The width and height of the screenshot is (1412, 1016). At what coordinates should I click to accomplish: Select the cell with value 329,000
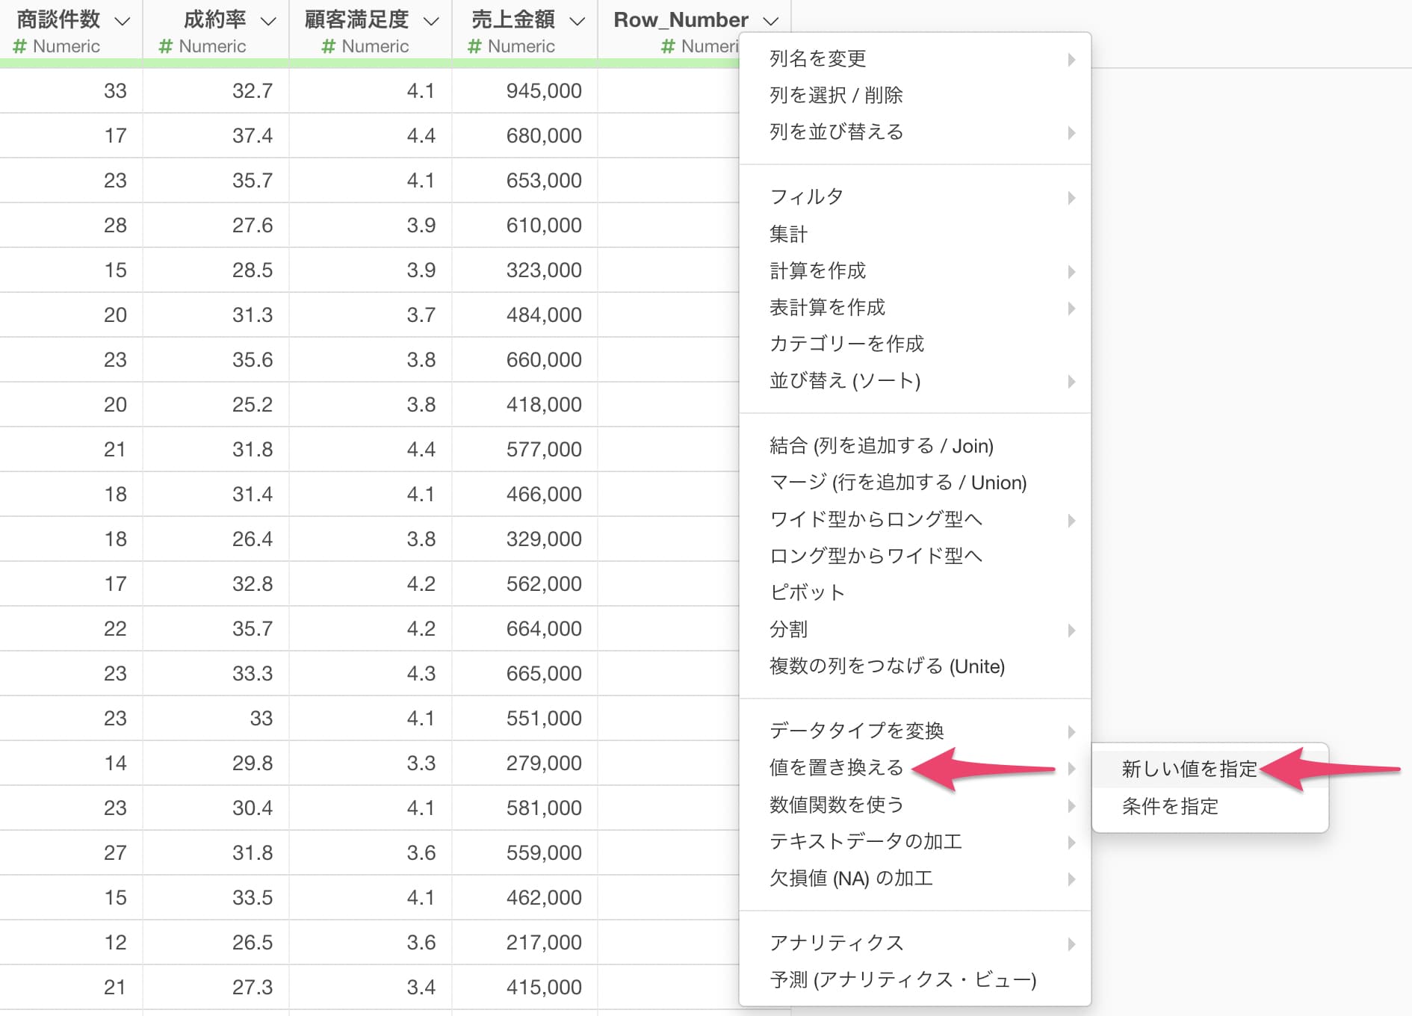(x=524, y=539)
